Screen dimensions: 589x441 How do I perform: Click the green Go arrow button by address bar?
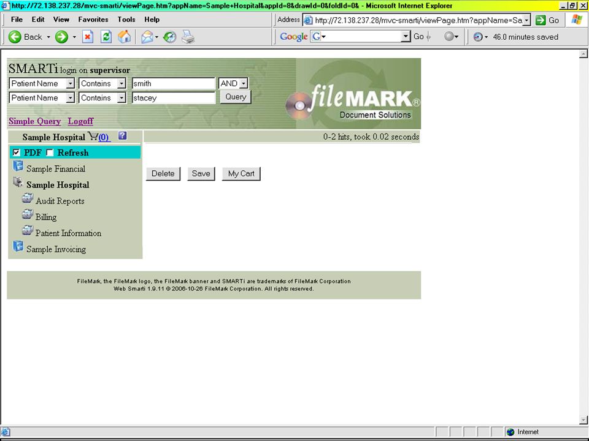[x=541, y=20]
